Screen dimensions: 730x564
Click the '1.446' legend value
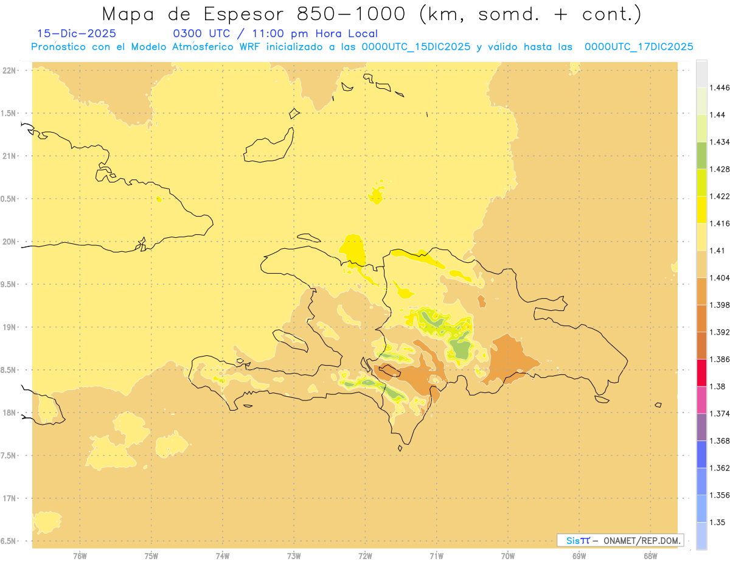coord(720,88)
